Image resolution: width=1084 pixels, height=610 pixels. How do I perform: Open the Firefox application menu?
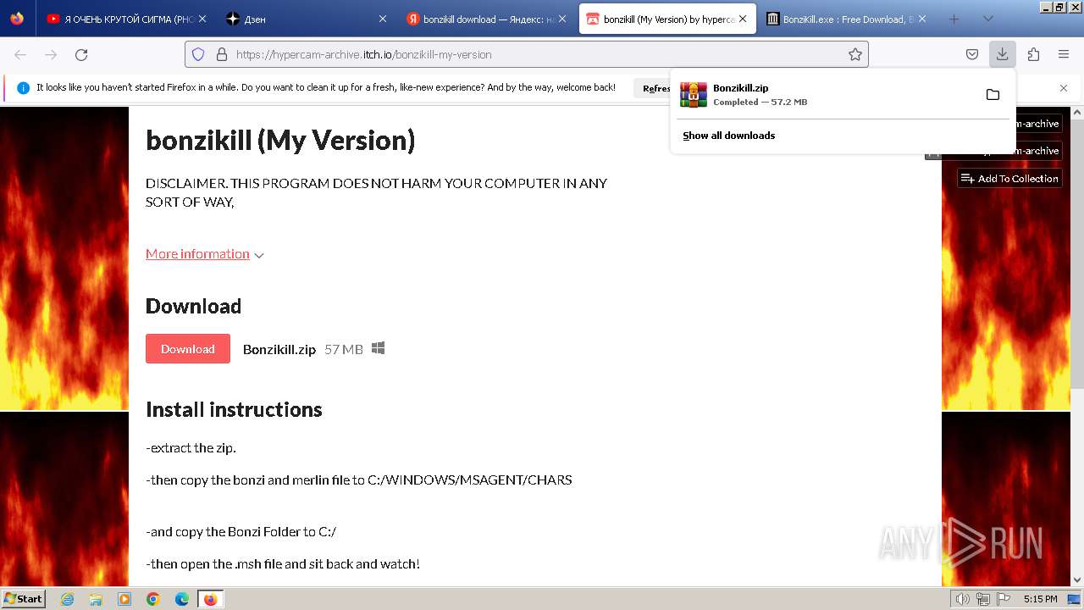pos(1064,54)
